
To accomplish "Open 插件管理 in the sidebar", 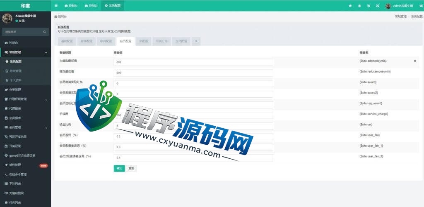I will tap(25, 165).
